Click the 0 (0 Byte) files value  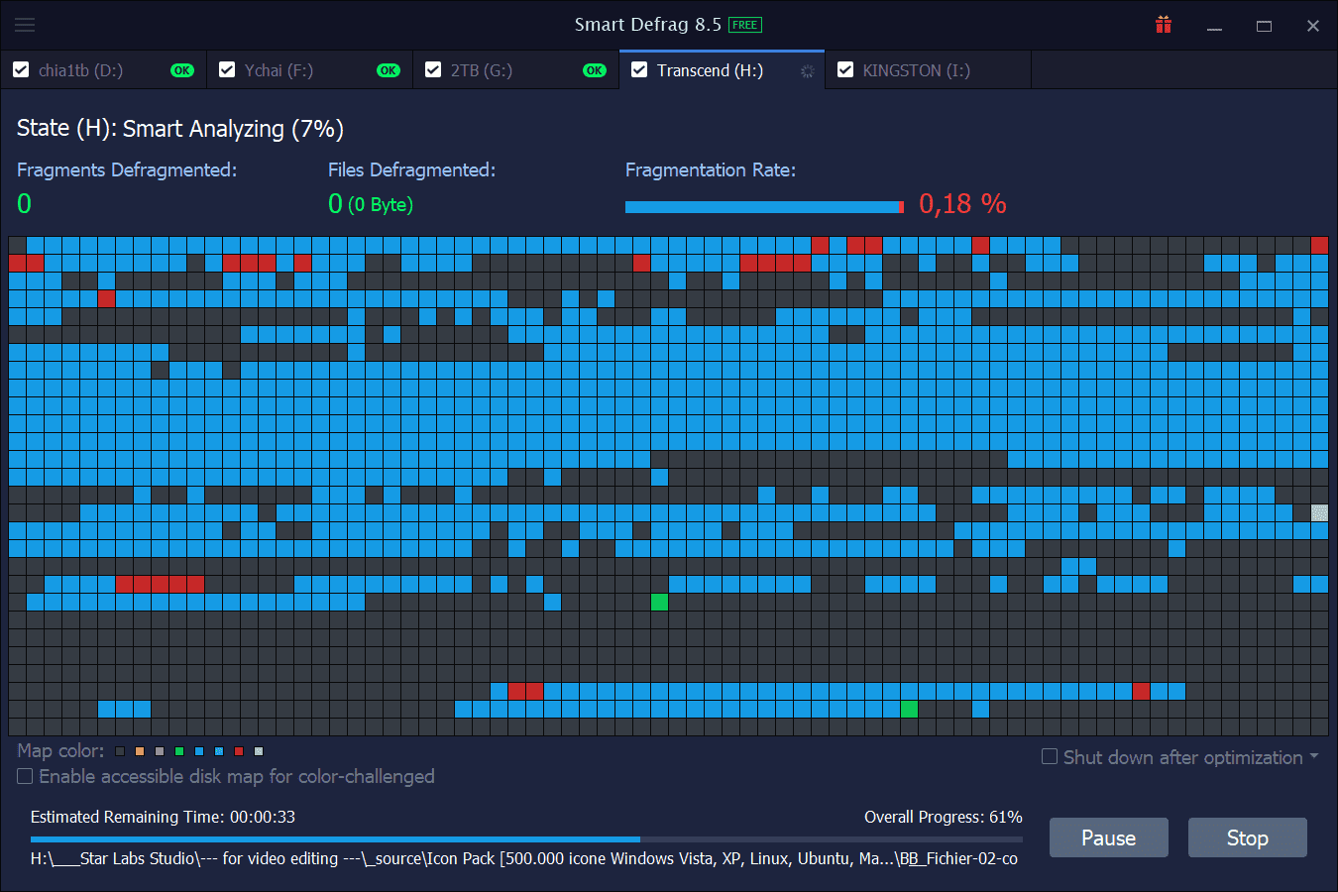[x=371, y=204]
